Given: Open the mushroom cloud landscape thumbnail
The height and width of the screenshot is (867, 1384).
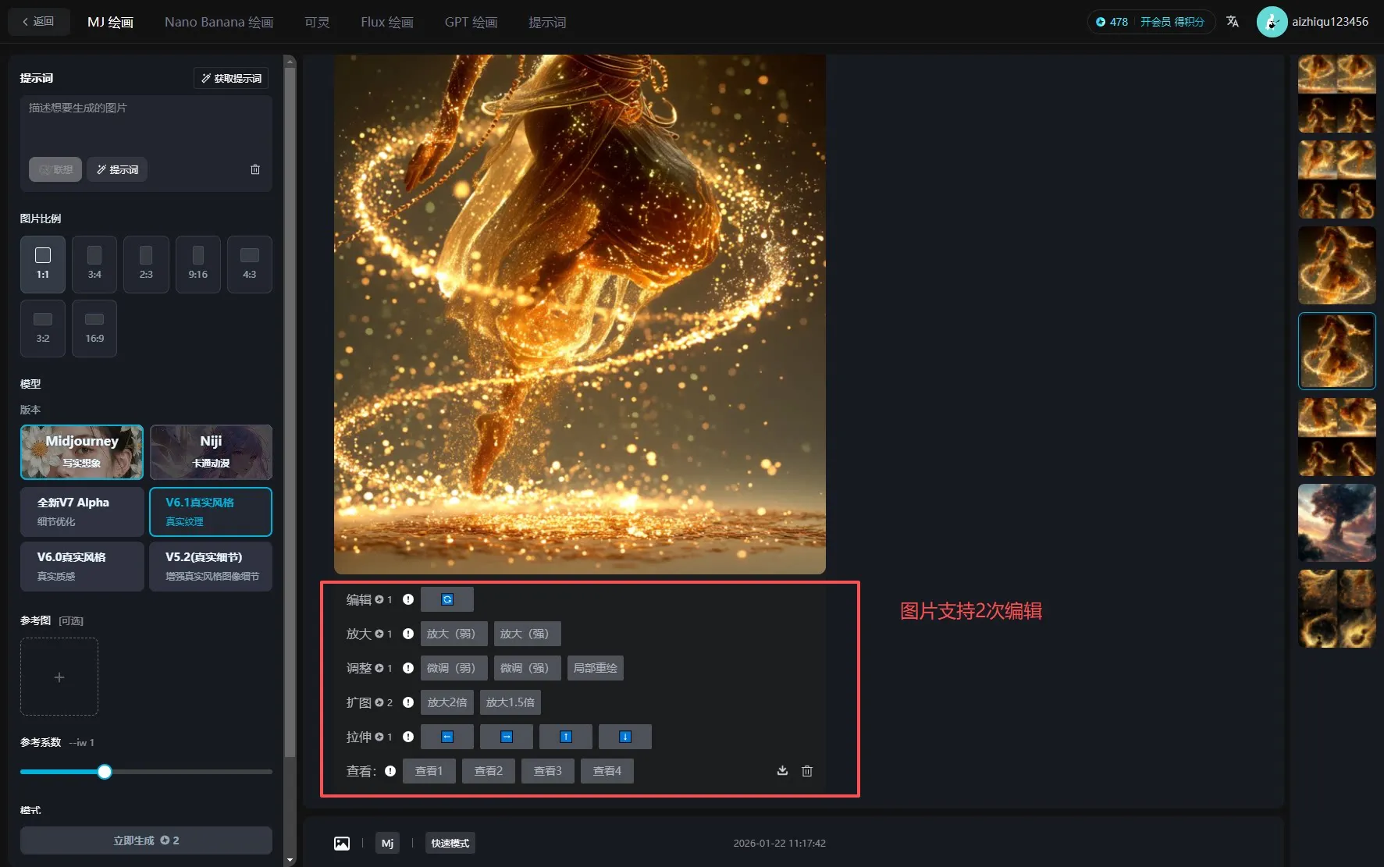Looking at the screenshot, I should pos(1336,523).
